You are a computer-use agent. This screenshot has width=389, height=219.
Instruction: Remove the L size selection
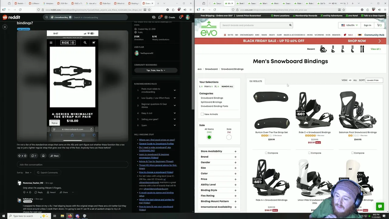click(x=202, y=87)
